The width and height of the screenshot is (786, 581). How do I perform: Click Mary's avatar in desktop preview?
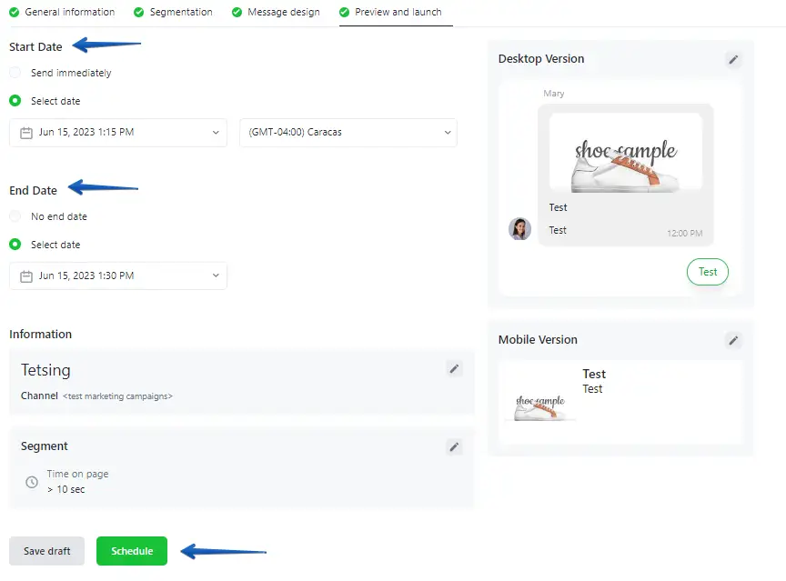(x=519, y=229)
